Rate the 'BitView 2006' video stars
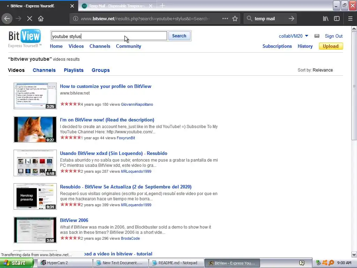Image resolution: width=357 pixels, height=268 pixels. pos(70,238)
